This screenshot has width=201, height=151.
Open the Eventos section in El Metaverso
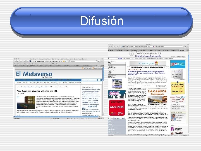(47, 83)
